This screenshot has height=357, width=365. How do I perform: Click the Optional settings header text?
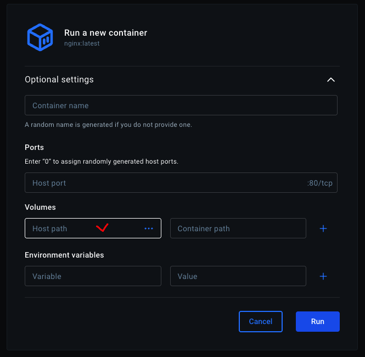59,80
